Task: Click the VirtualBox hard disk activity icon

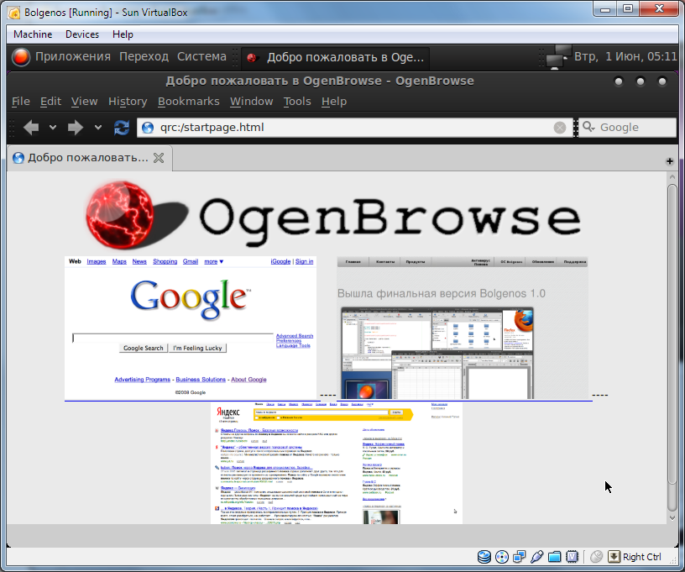Action: click(484, 557)
